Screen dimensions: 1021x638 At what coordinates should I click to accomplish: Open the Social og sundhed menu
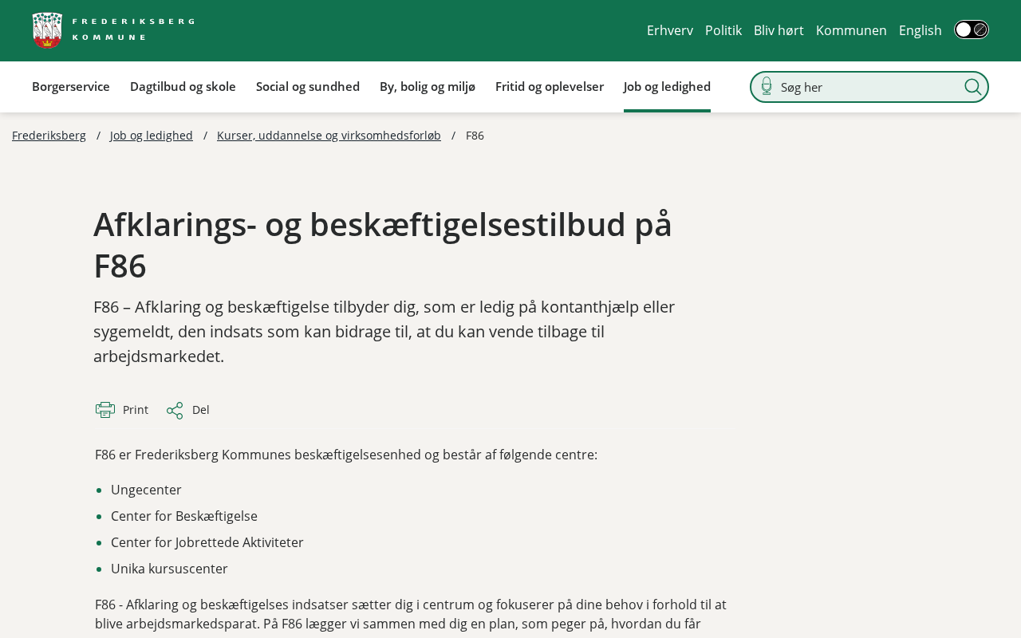pyautogui.click(x=308, y=86)
